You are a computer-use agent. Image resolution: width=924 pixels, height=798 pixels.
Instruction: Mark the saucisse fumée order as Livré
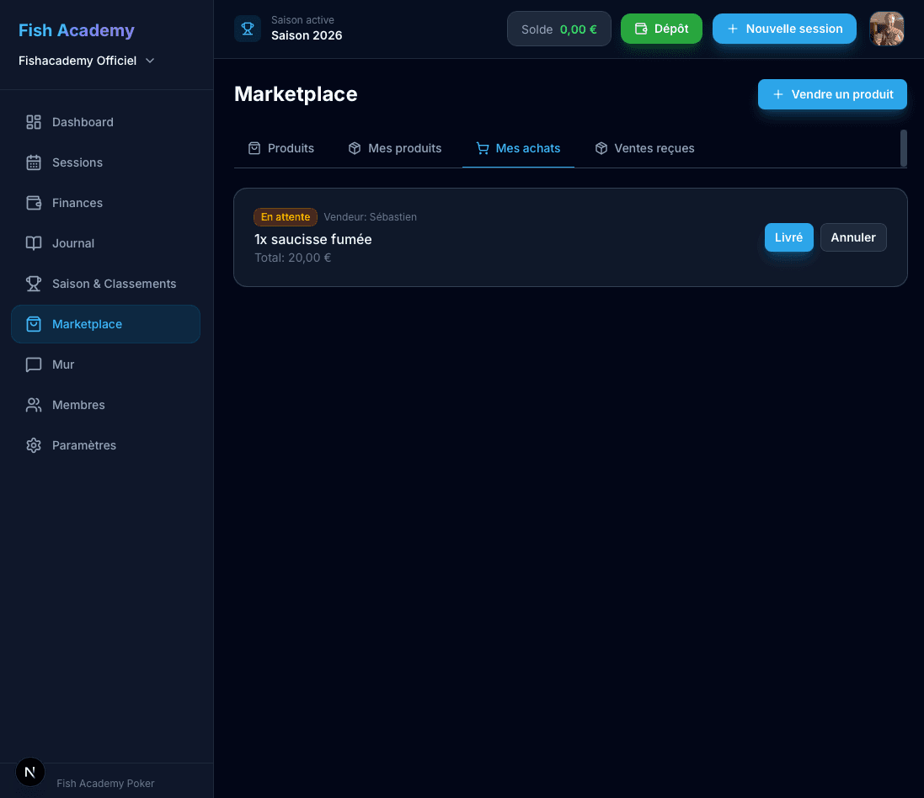pos(788,237)
